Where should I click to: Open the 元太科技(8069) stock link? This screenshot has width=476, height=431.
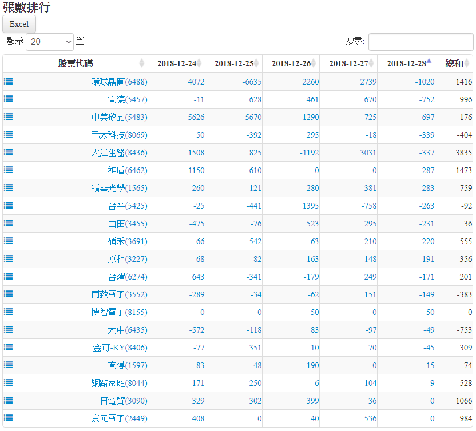tap(119, 135)
